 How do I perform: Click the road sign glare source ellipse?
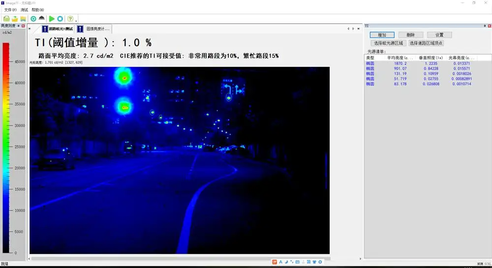229,98
